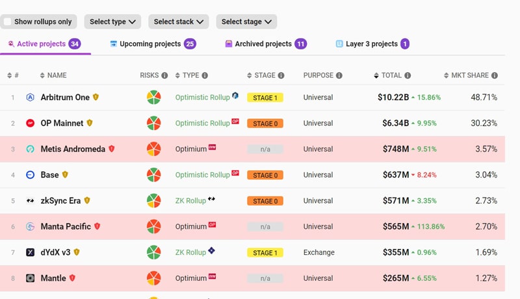Sort table by the TYPE column
Viewport: 520px width, 299px height.
[x=187, y=75]
